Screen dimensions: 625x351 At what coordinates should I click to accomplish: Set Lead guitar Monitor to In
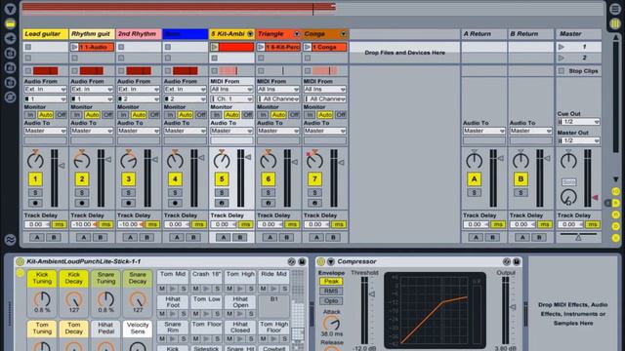point(30,115)
